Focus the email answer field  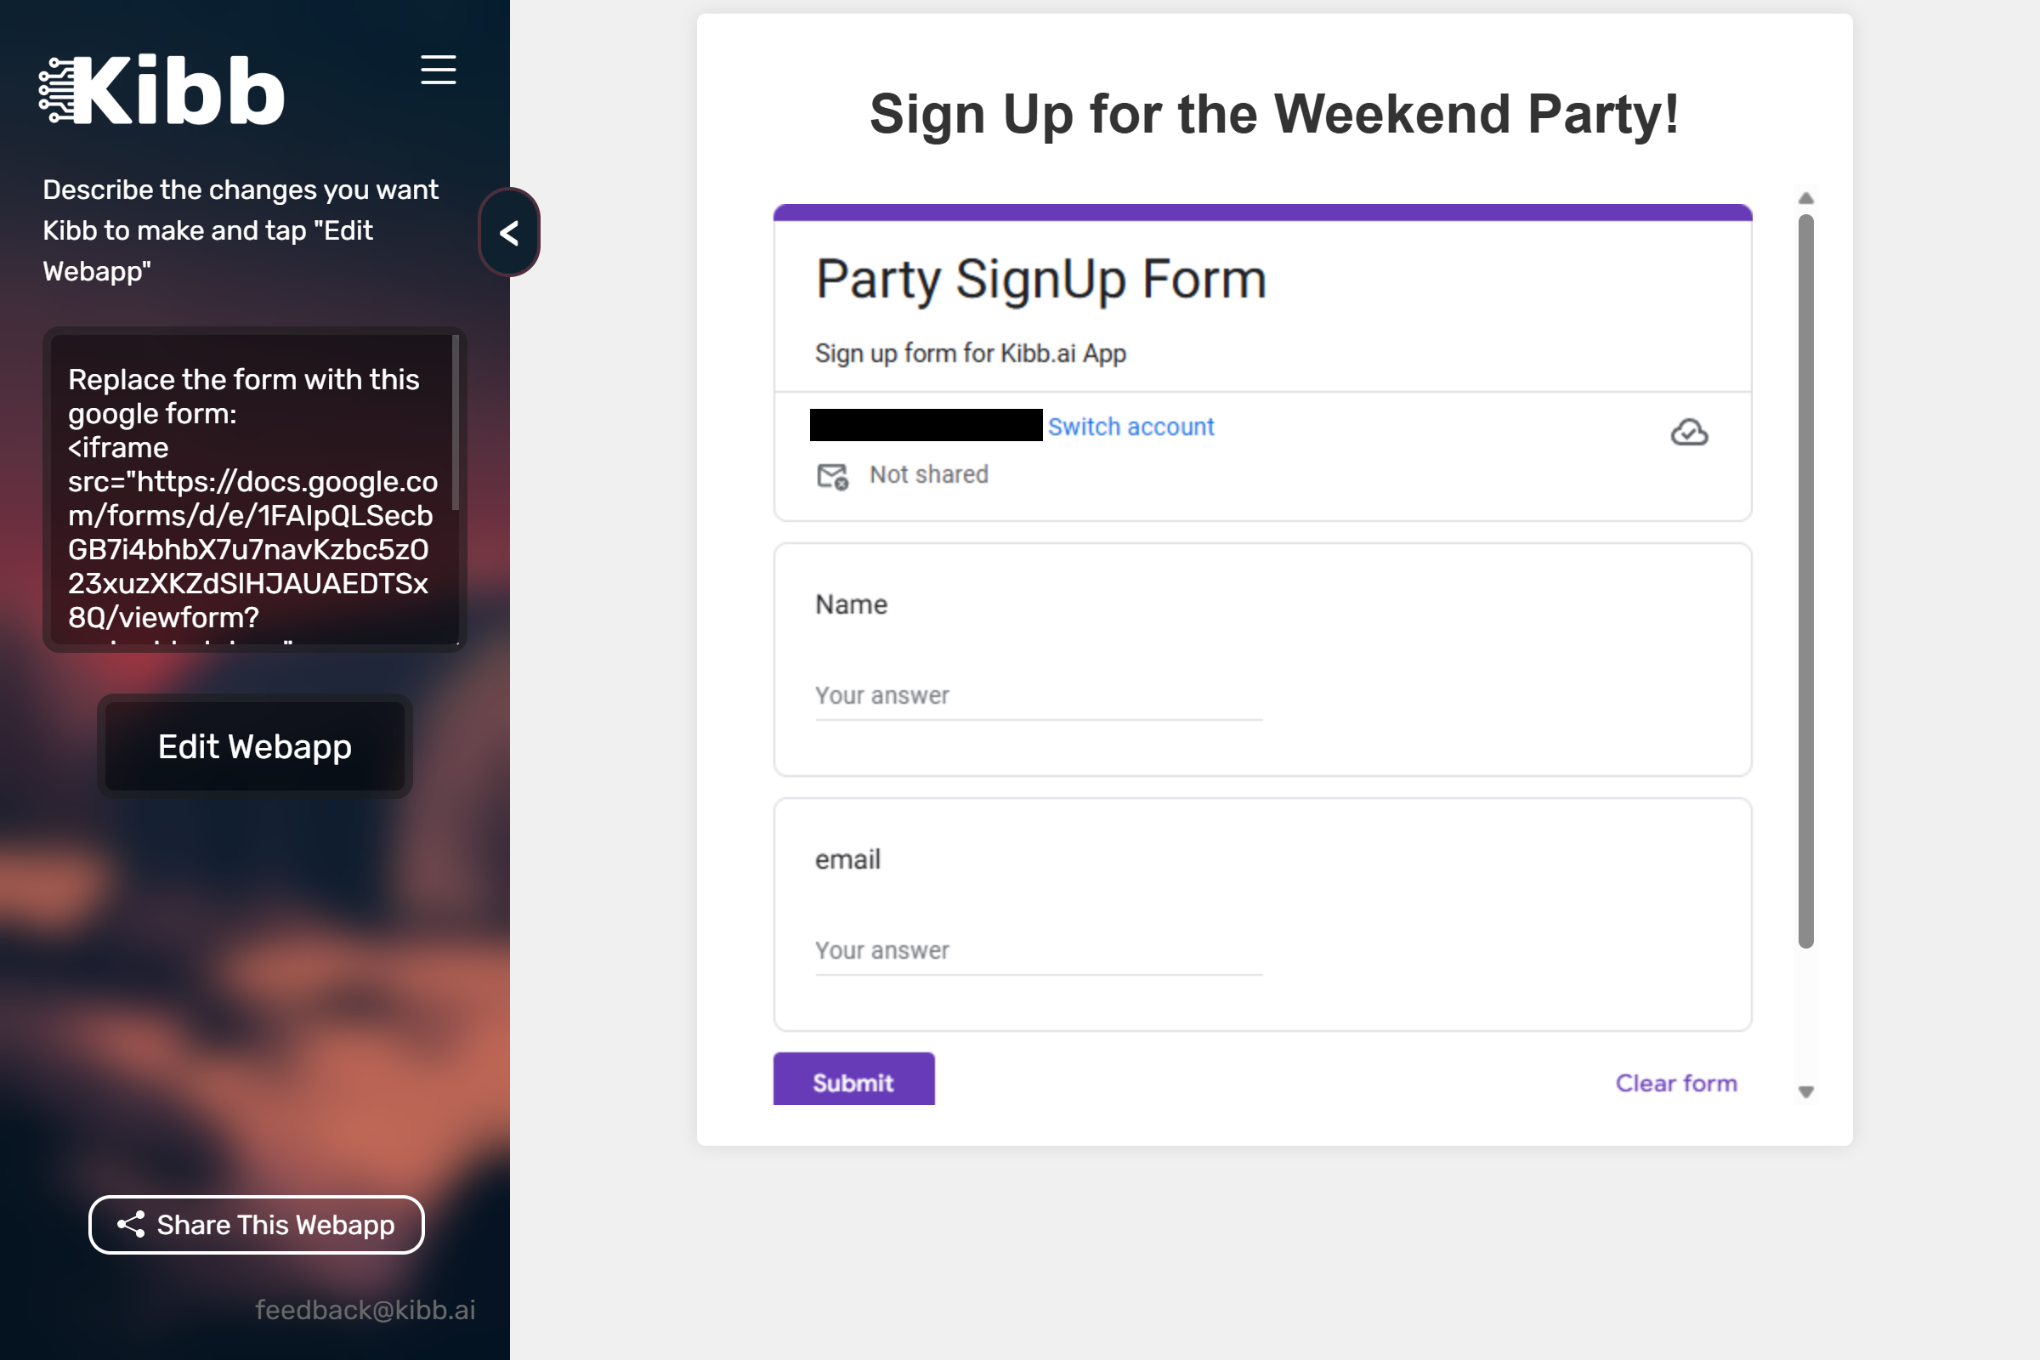1038,951
